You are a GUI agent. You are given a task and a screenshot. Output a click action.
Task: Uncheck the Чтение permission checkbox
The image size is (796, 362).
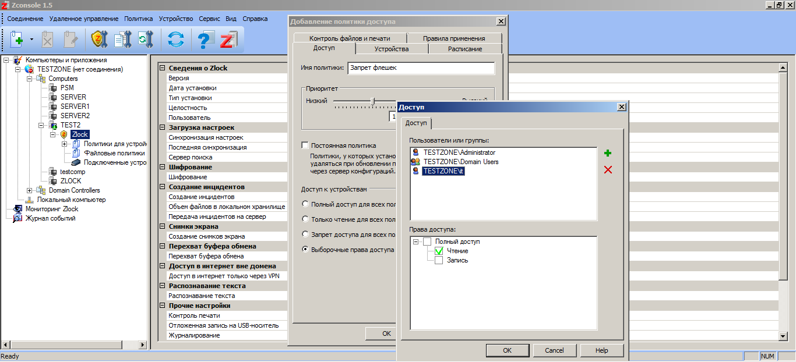point(439,251)
